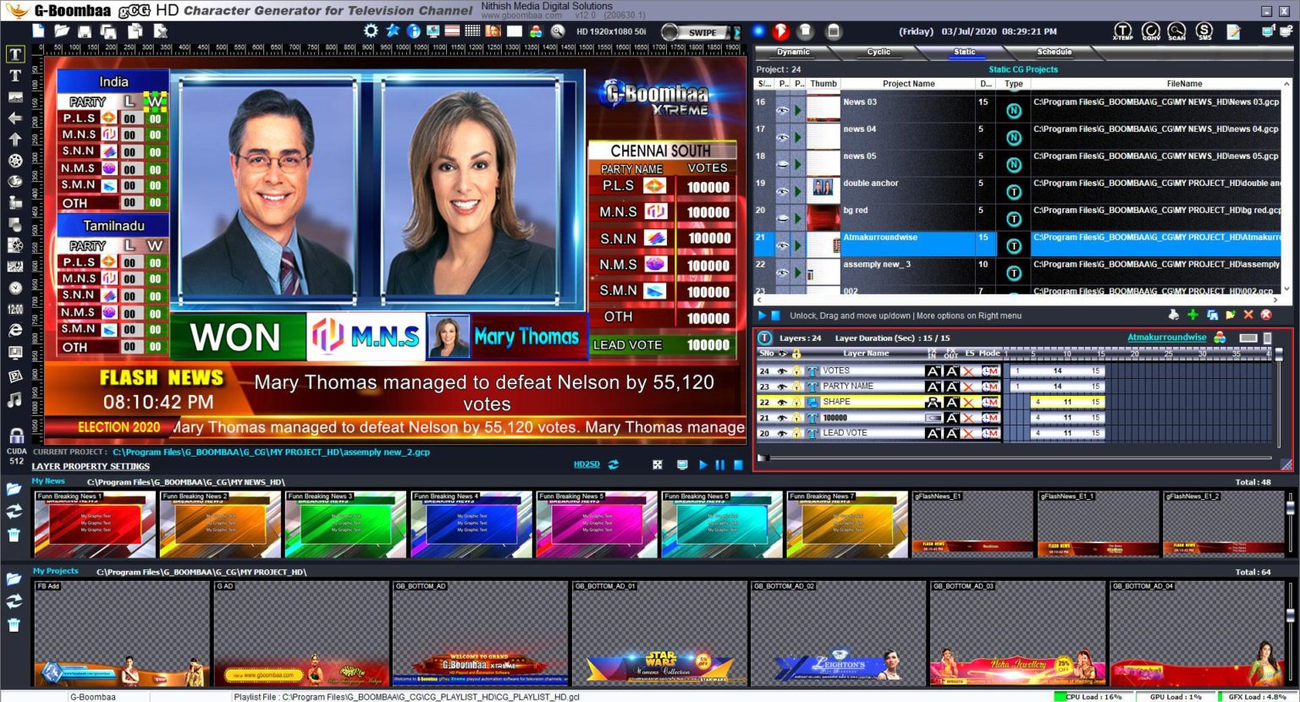
Task: Lock the PARTY NAME layer
Action: coord(796,386)
